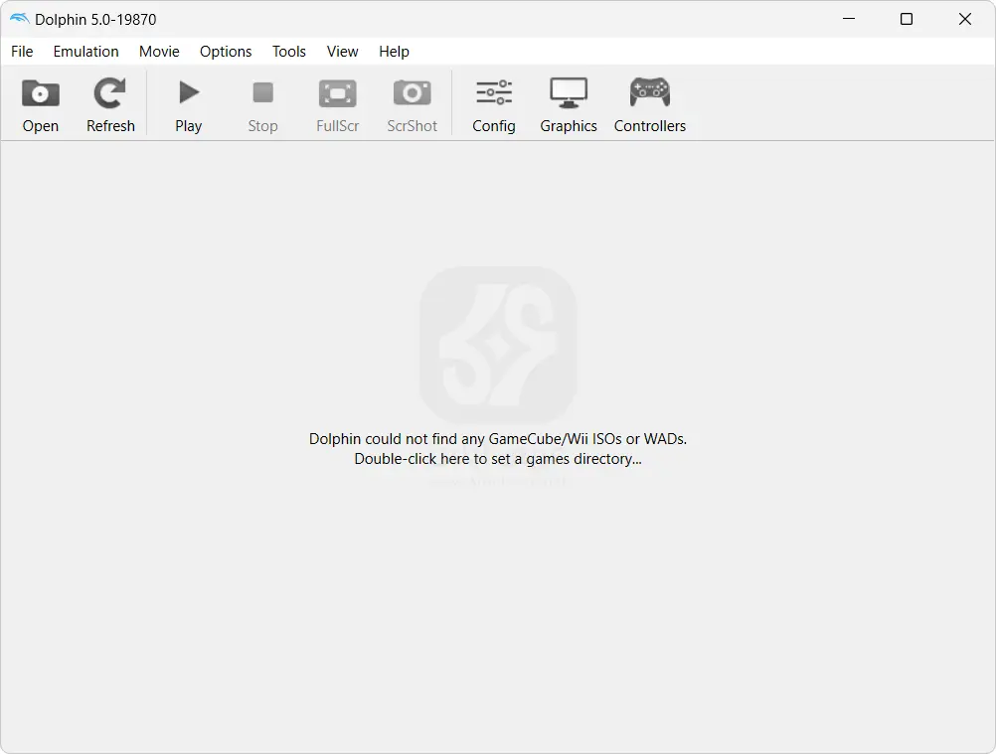Open the File menu
This screenshot has width=996, height=754.
(22, 52)
